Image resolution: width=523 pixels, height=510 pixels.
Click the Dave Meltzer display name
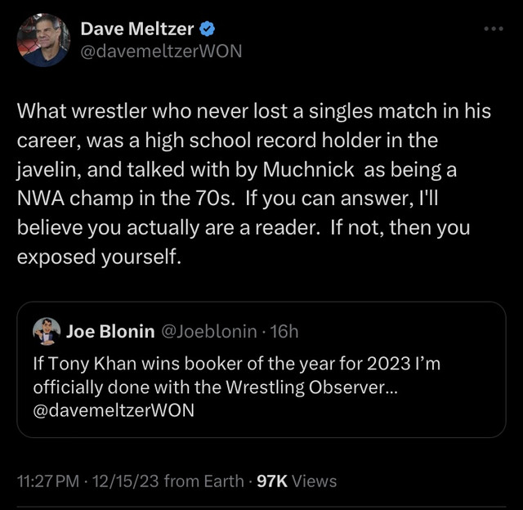click(x=137, y=29)
